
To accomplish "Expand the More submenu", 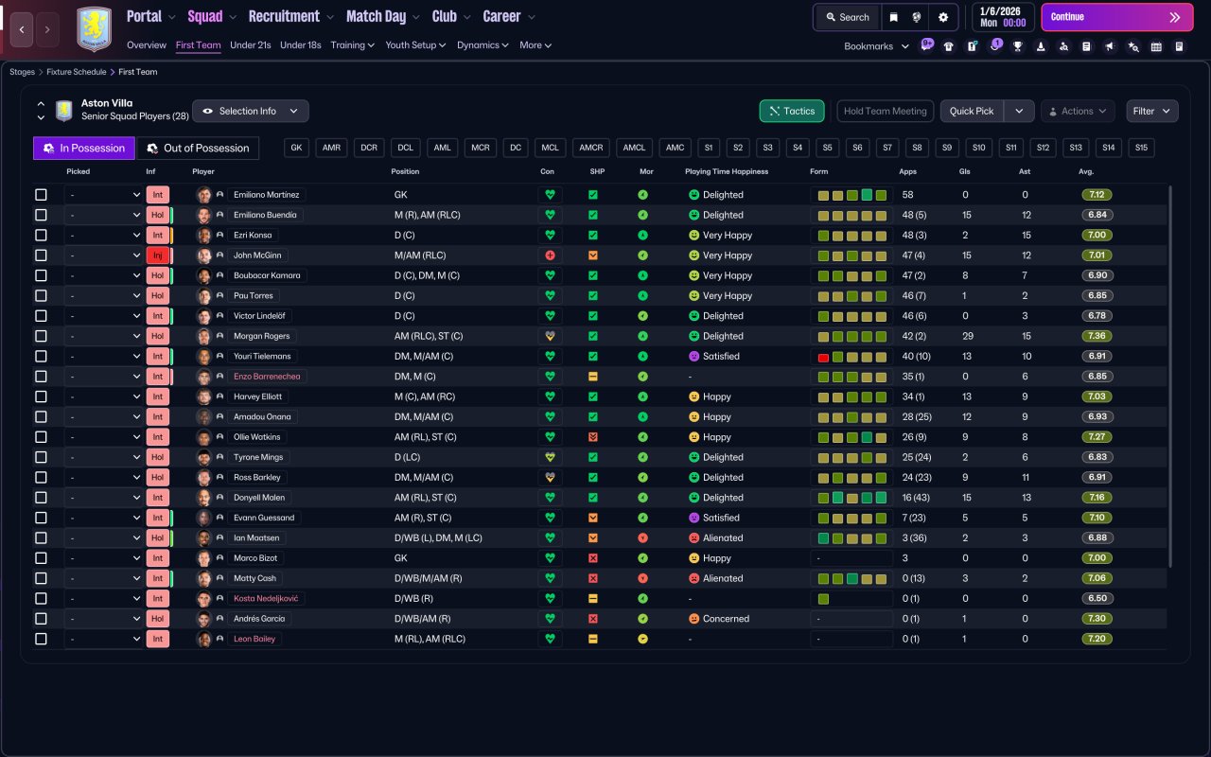I will [x=535, y=45].
